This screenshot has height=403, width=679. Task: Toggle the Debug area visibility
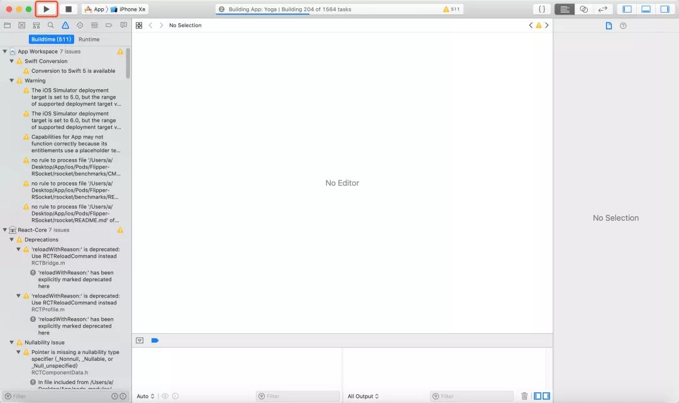click(x=646, y=9)
